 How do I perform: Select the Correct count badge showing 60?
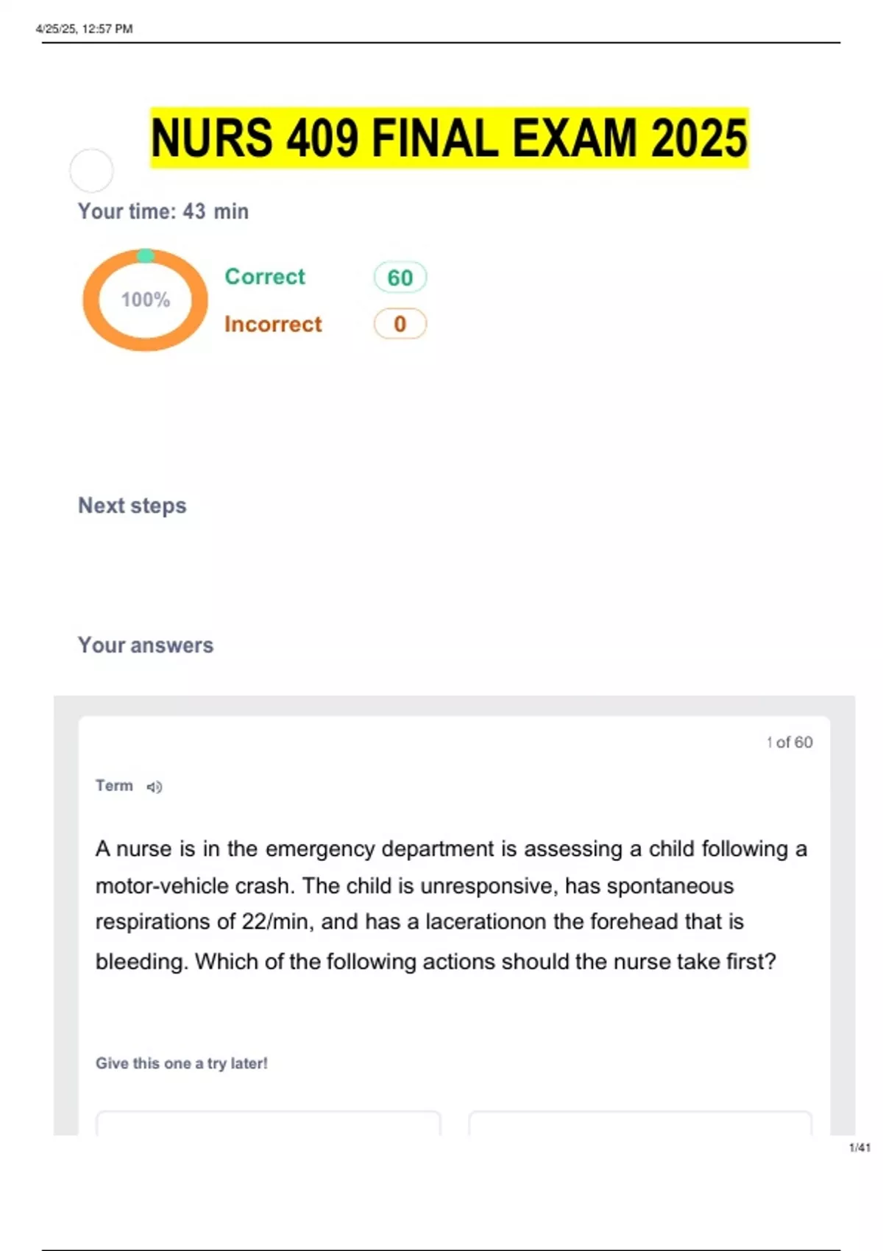pos(400,277)
